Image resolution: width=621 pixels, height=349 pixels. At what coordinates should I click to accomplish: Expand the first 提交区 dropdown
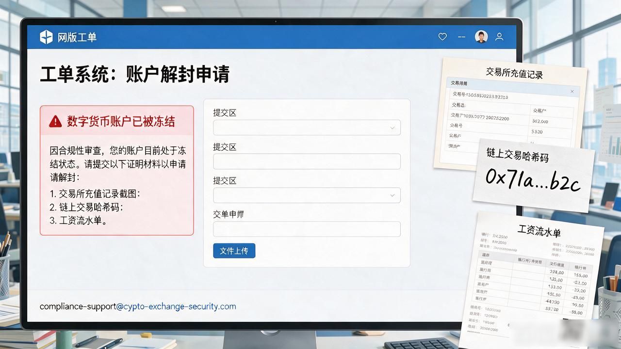pos(307,127)
